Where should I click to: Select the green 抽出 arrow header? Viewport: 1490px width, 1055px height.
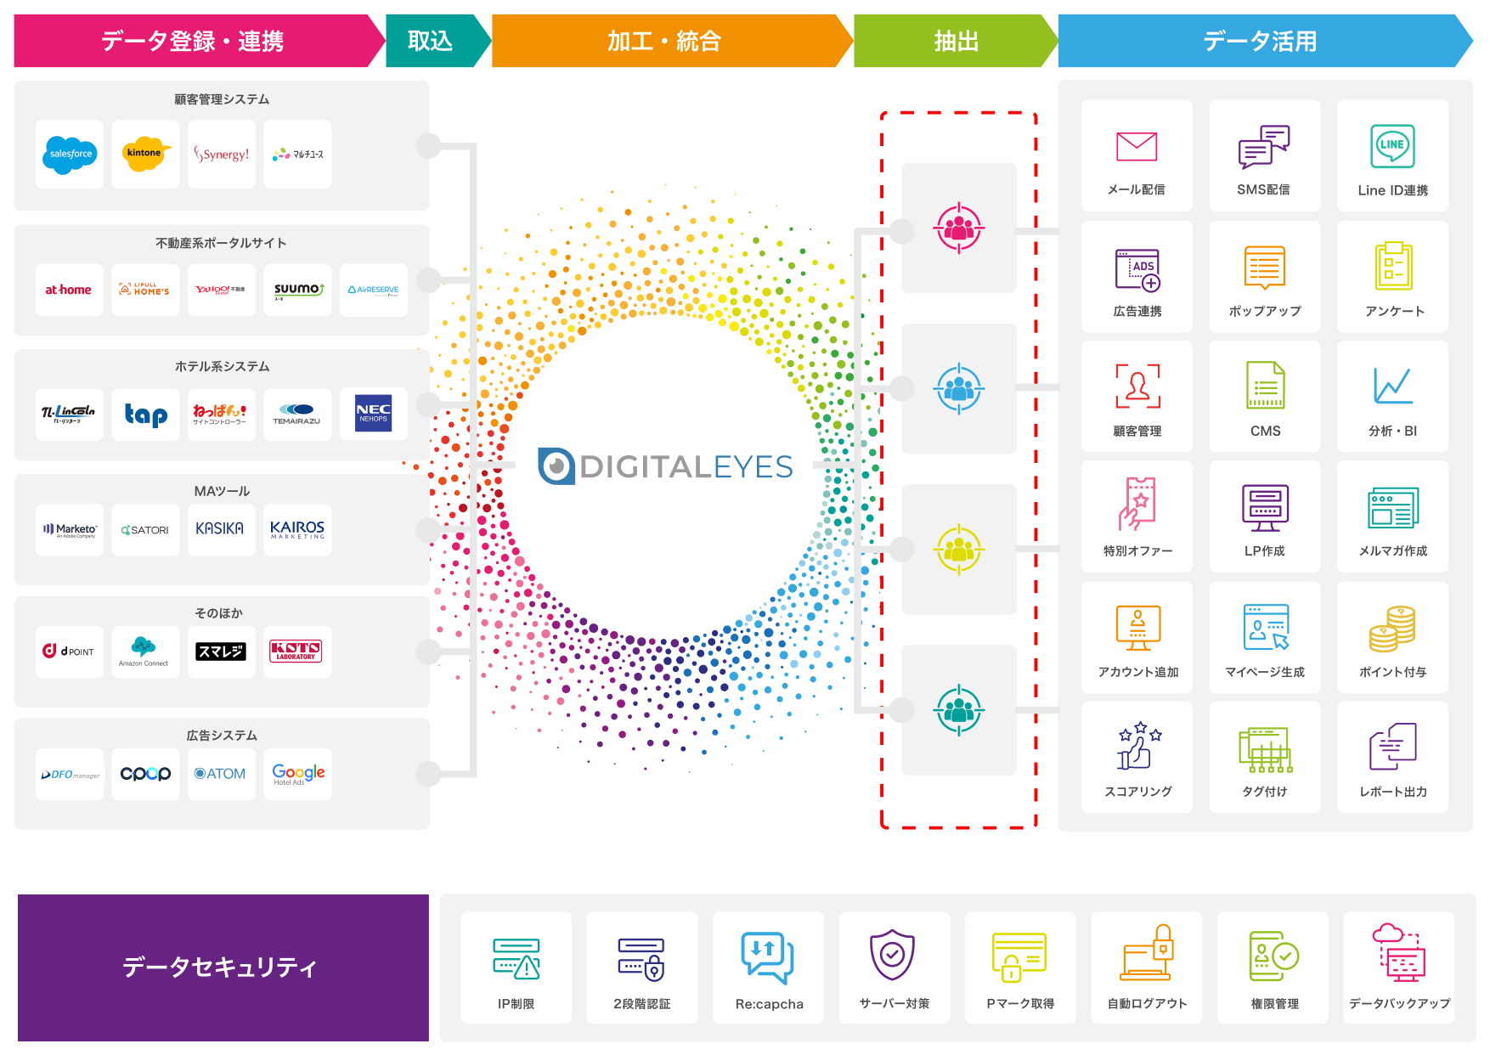point(956,41)
